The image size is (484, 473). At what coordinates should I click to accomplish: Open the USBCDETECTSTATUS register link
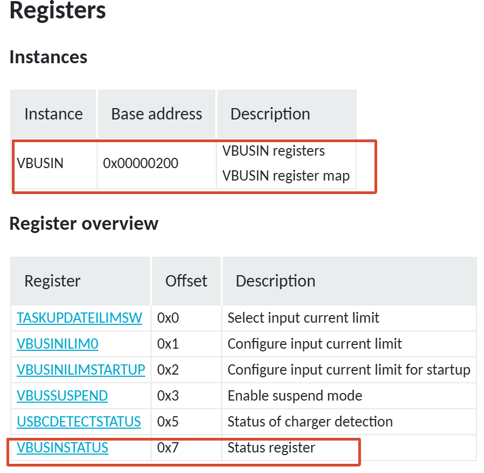(x=79, y=422)
